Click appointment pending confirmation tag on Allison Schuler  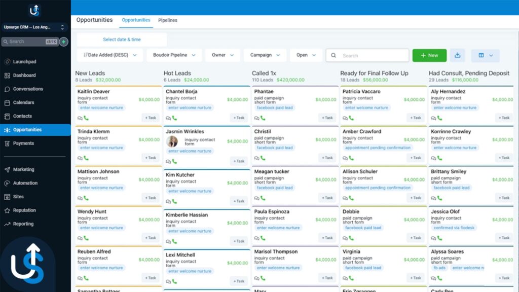coord(378,188)
